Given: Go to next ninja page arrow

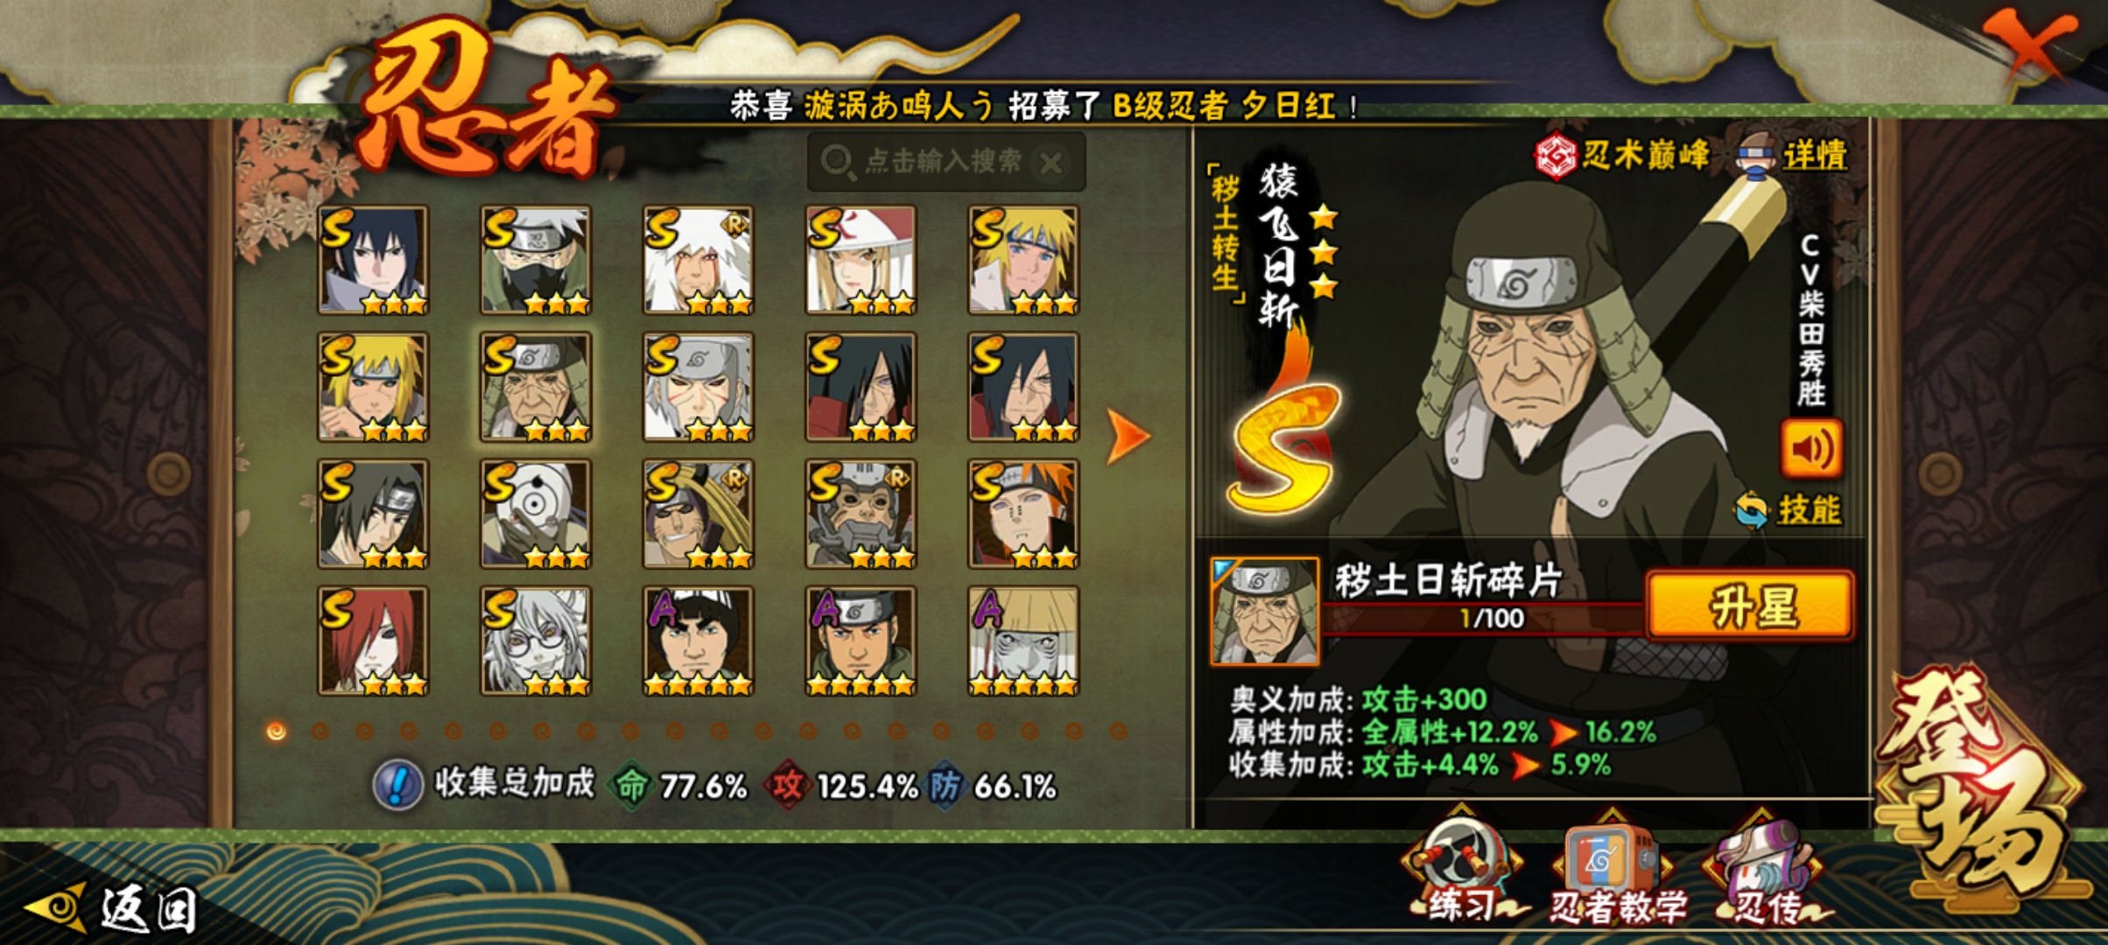Looking at the screenshot, I should (x=1128, y=435).
